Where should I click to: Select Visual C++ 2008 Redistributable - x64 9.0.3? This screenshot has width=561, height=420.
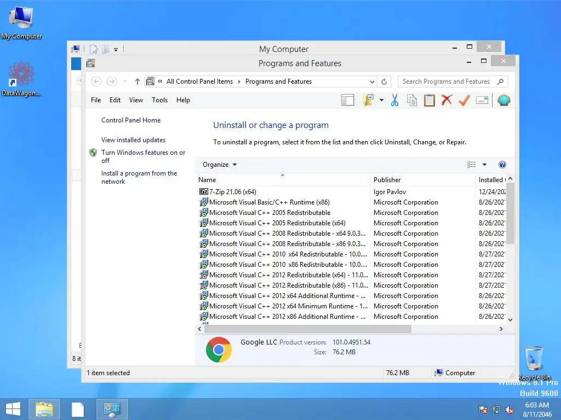(287, 233)
